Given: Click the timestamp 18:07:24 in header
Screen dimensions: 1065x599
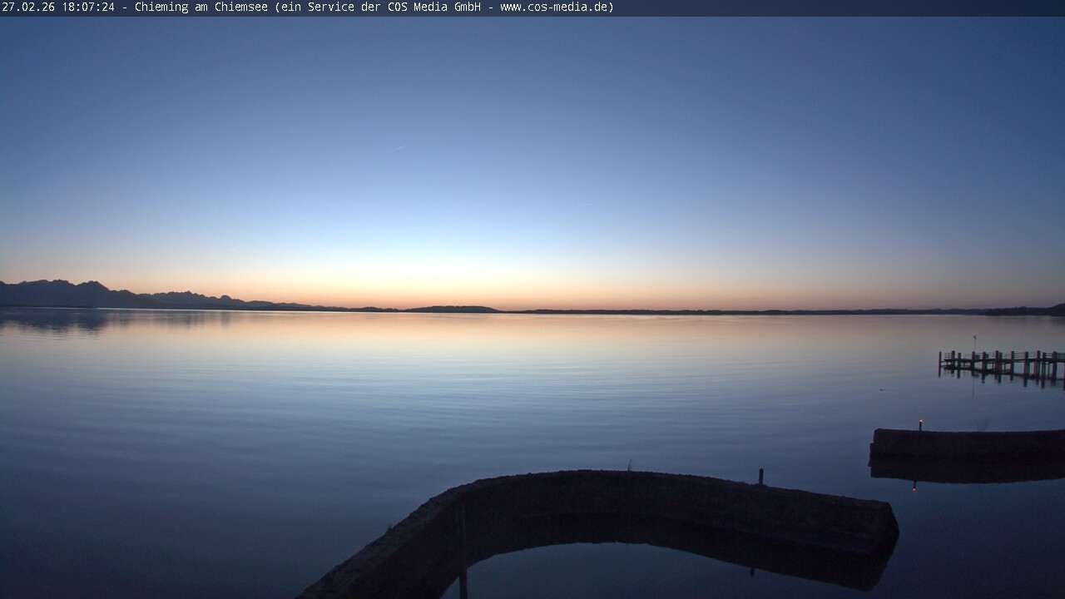Looking at the screenshot, I should (87, 7).
